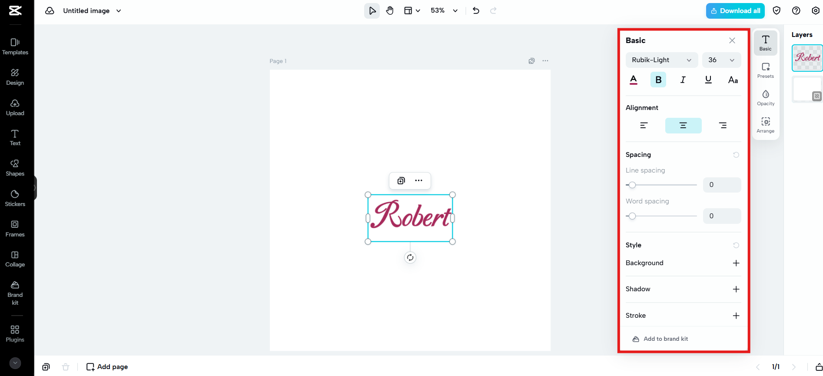Open the Untitled image name dropdown

point(92,11)
